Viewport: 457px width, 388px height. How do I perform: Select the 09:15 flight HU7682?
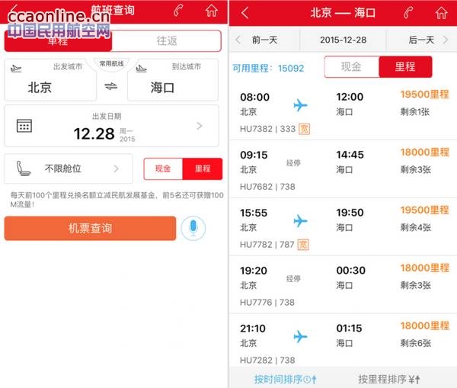point(343,169)
